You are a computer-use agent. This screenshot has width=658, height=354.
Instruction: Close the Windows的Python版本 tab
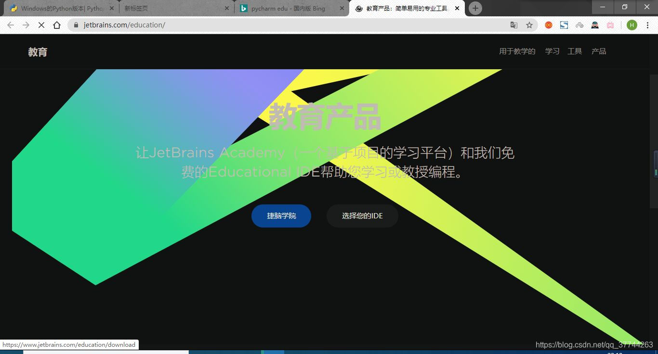click(x=112, y=8)
